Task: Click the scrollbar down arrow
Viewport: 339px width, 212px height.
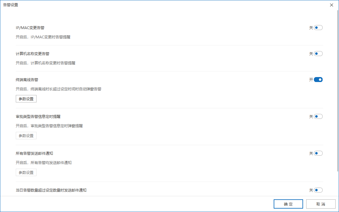Action: 337,194
